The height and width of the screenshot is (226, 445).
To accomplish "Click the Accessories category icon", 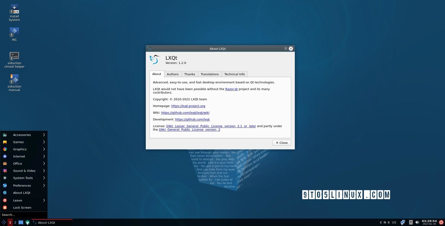I will tap(5, 135).
